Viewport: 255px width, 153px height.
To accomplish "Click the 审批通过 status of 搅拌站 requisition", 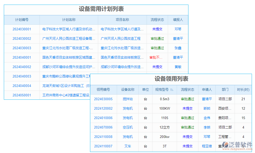I will click(188, 99).
